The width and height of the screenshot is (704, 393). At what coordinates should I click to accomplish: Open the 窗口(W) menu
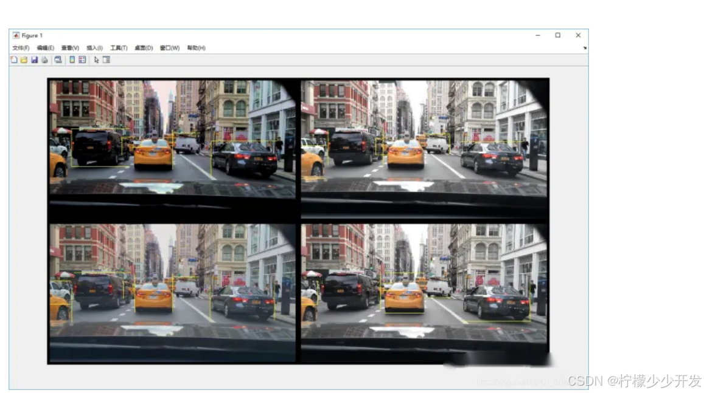(169, 48)
